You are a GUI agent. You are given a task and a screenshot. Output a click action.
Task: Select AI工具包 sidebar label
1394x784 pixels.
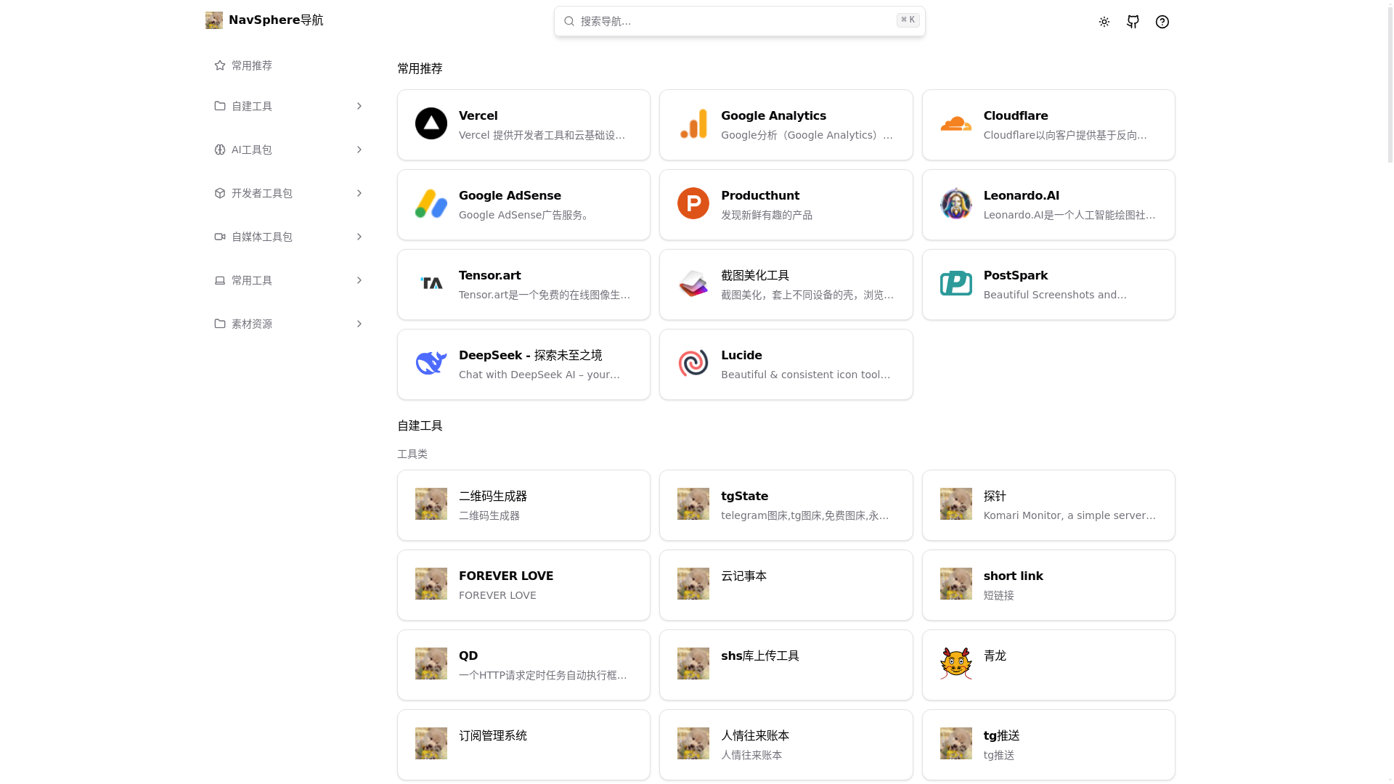pyautogui.click(x=252, y=150)
